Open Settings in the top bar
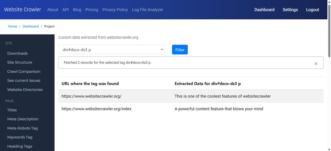The image size is (331, 151). [x=290, y=10]
